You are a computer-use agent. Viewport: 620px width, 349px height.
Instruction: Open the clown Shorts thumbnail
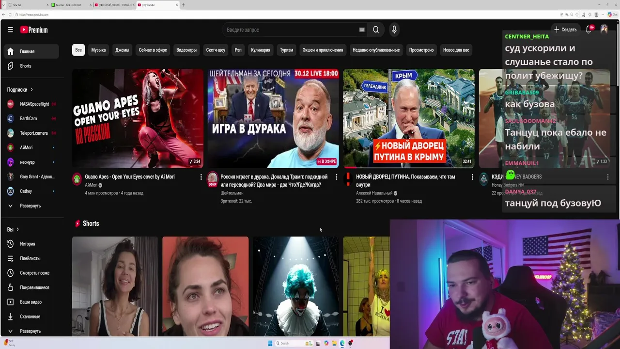pyautogui.click(x=295, y=286)
